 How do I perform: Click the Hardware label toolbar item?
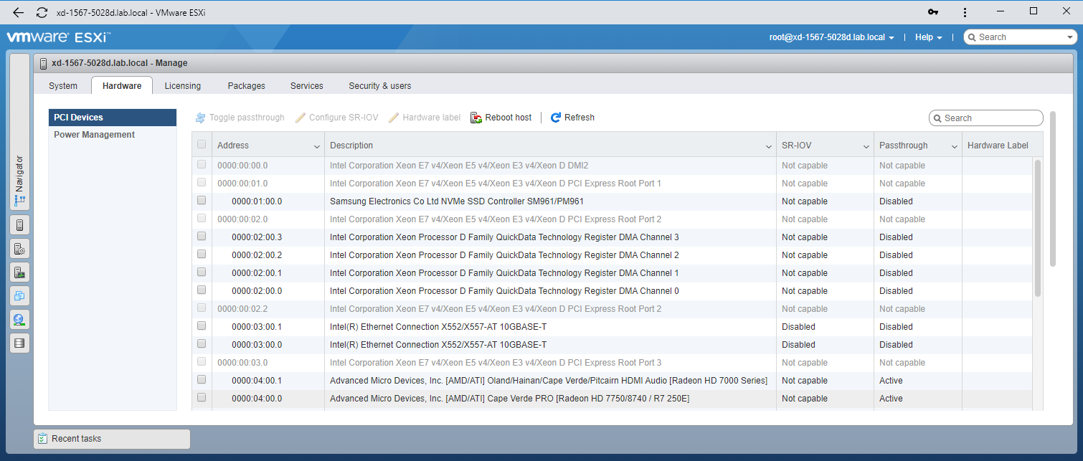pos(425,118)
